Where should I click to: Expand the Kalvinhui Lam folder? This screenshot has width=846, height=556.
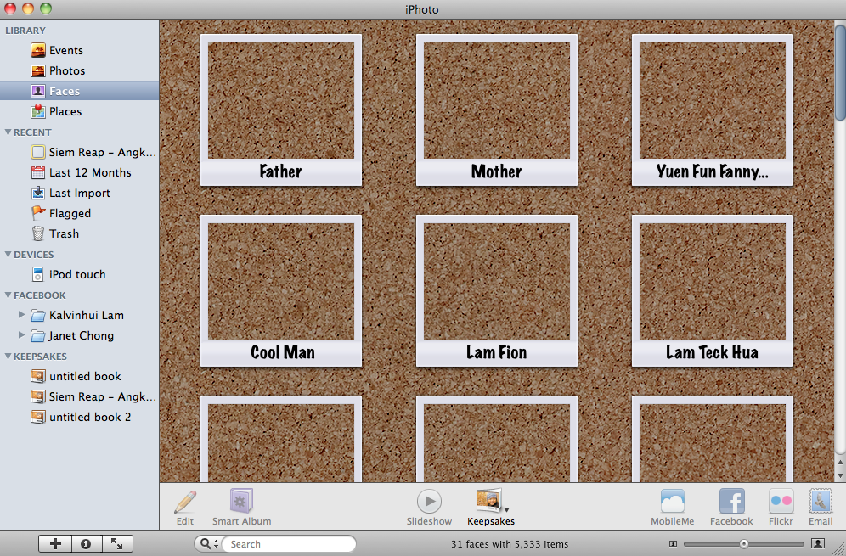pos(21,314)
